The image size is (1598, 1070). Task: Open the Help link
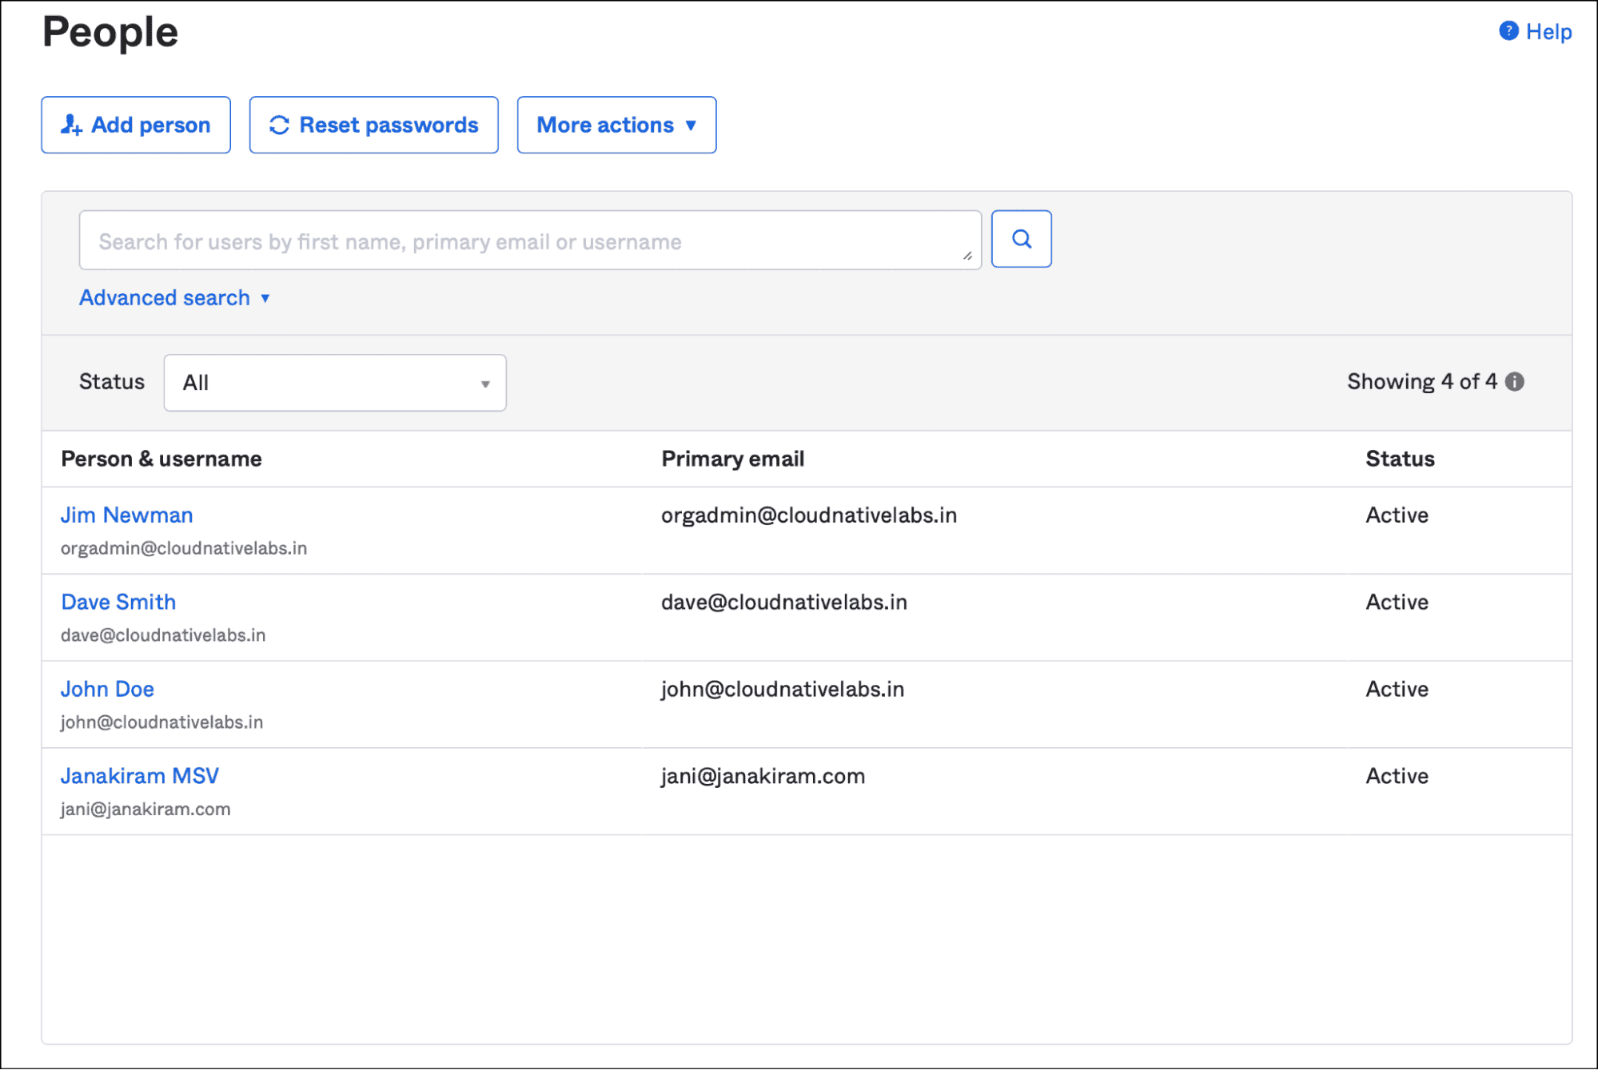click(1548, 32)
